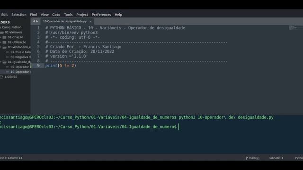Go to next tab with right arrow
The height and width of the screenshot is (170, 303).
point(37,21)
